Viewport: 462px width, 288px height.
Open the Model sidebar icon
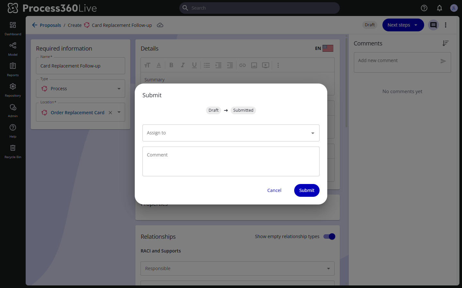click(13, 49)
